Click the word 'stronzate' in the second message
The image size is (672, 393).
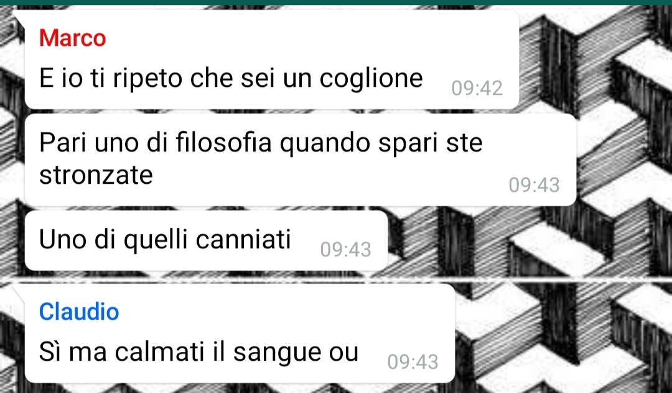[x=96, y=175]
